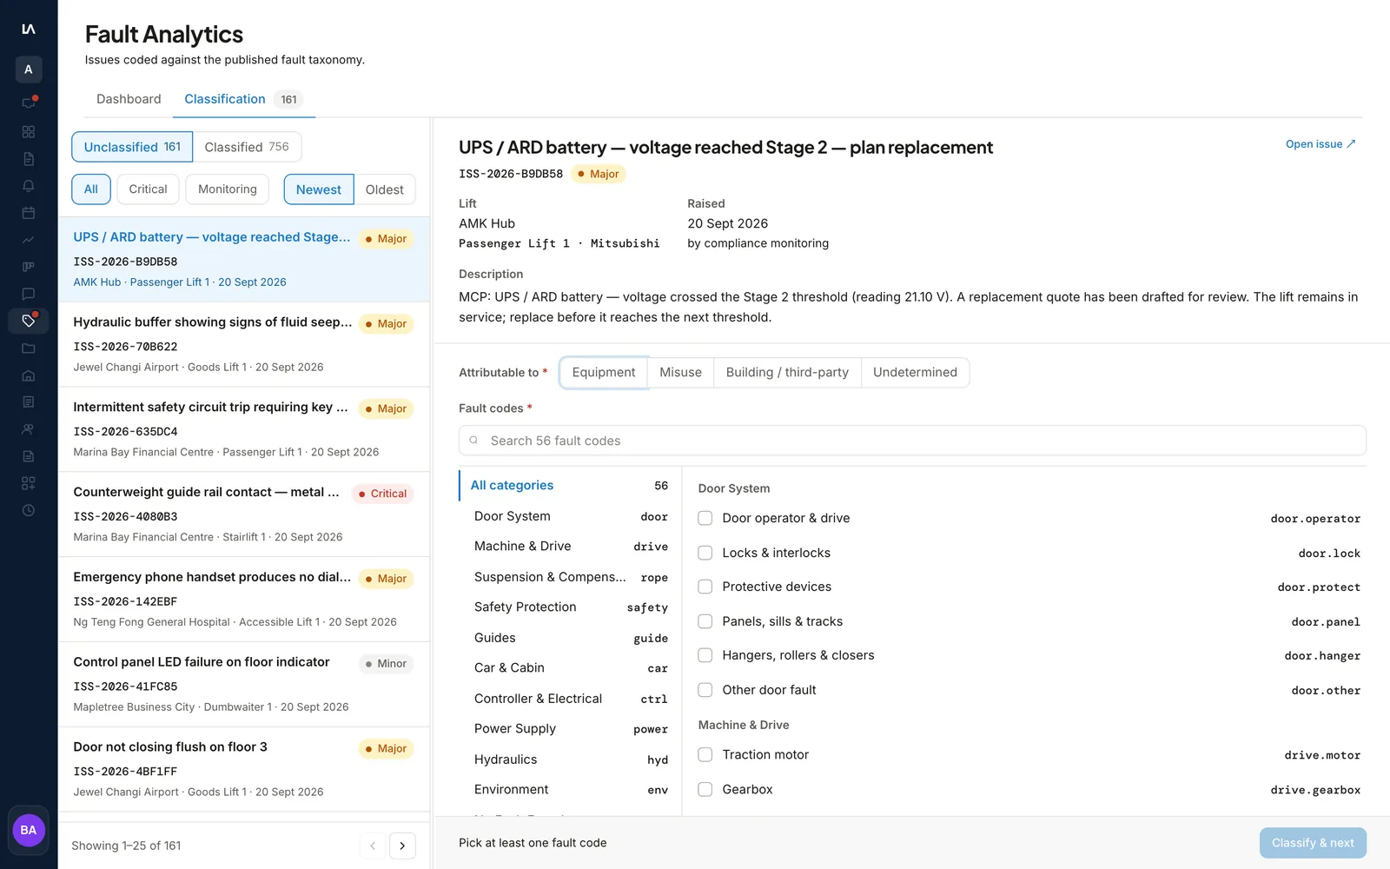Open the people/users icon in sidebar

coord(29,429)
